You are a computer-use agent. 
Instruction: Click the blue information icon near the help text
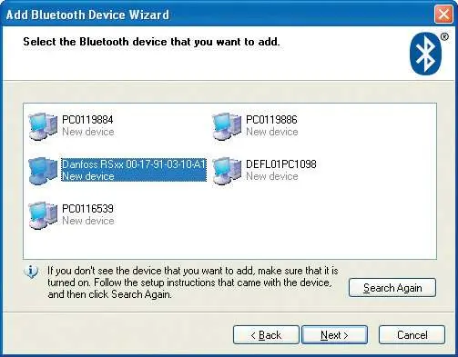coord(31,272)
